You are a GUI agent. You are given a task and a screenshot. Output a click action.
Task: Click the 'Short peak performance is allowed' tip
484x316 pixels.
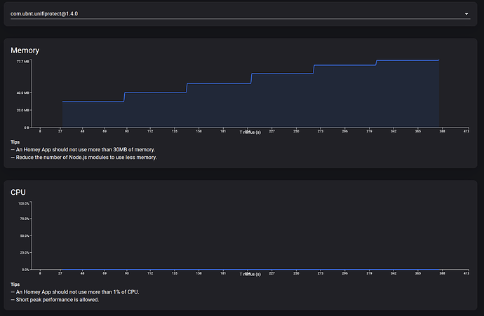coord(55,300)
